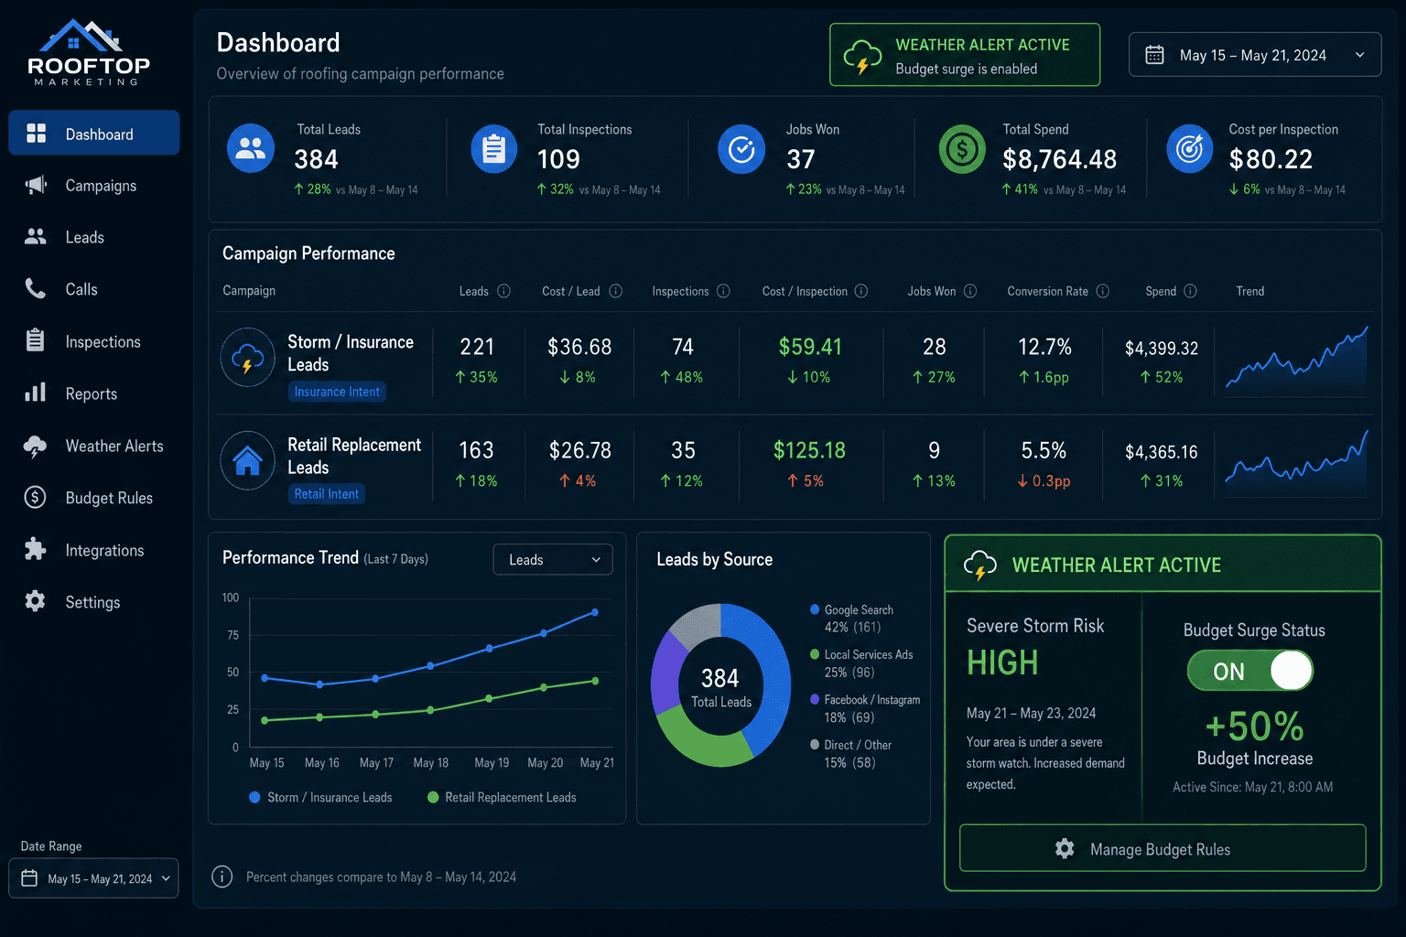
Task: Click the Weather Alert Active banner at top
Action: click(x=965, y=55)
